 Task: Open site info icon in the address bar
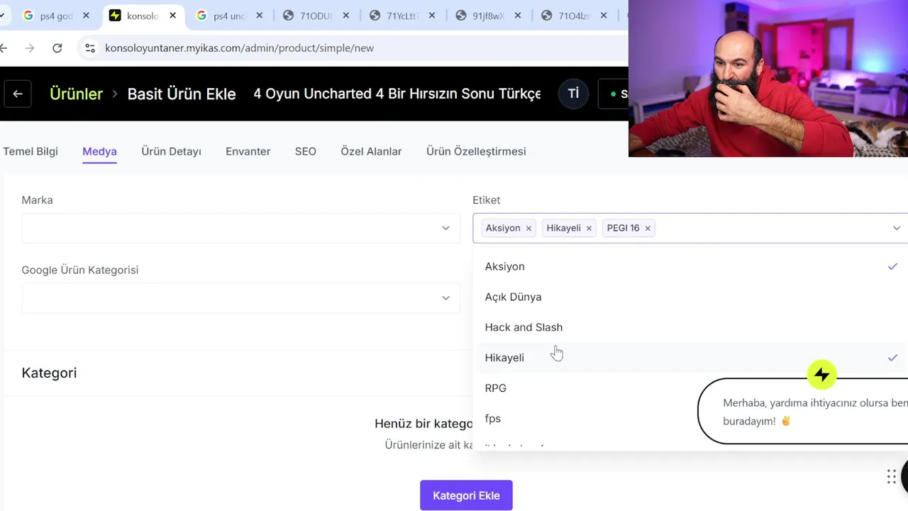point(90,48)
